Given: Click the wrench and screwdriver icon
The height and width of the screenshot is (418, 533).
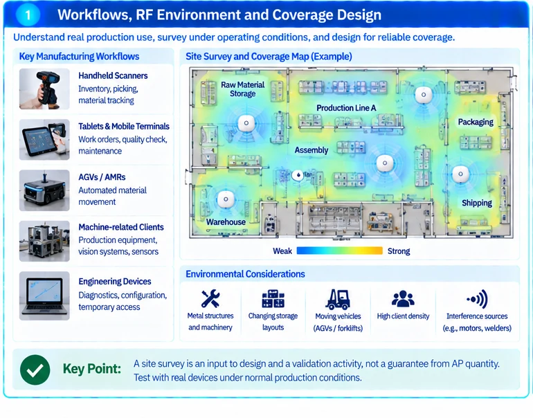Looking at the screenshot, I should [x=210, y=299].
